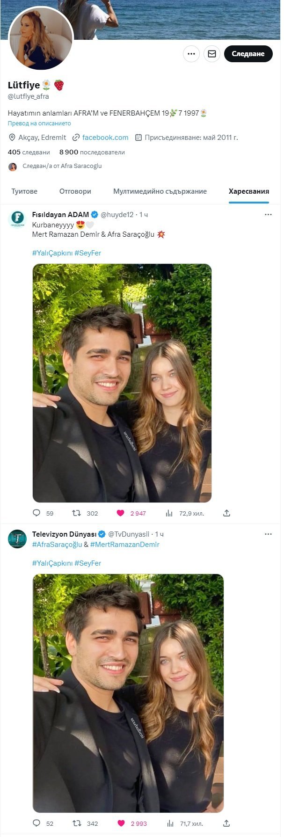The width and height of the screenshot is (284, 837).
Task: Share the Televizyon Dünyası tweet
Action: (226, 823)
